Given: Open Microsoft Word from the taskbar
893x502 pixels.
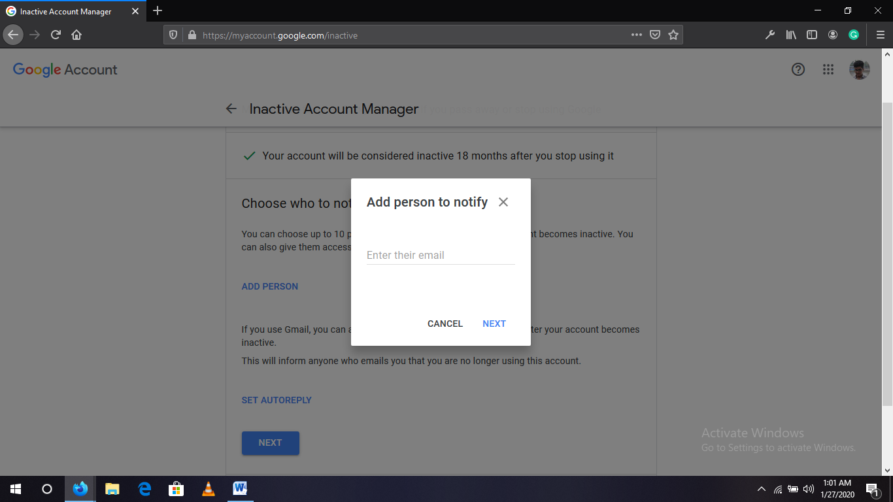Looking at the screenshot, I should tap(240, 489).
